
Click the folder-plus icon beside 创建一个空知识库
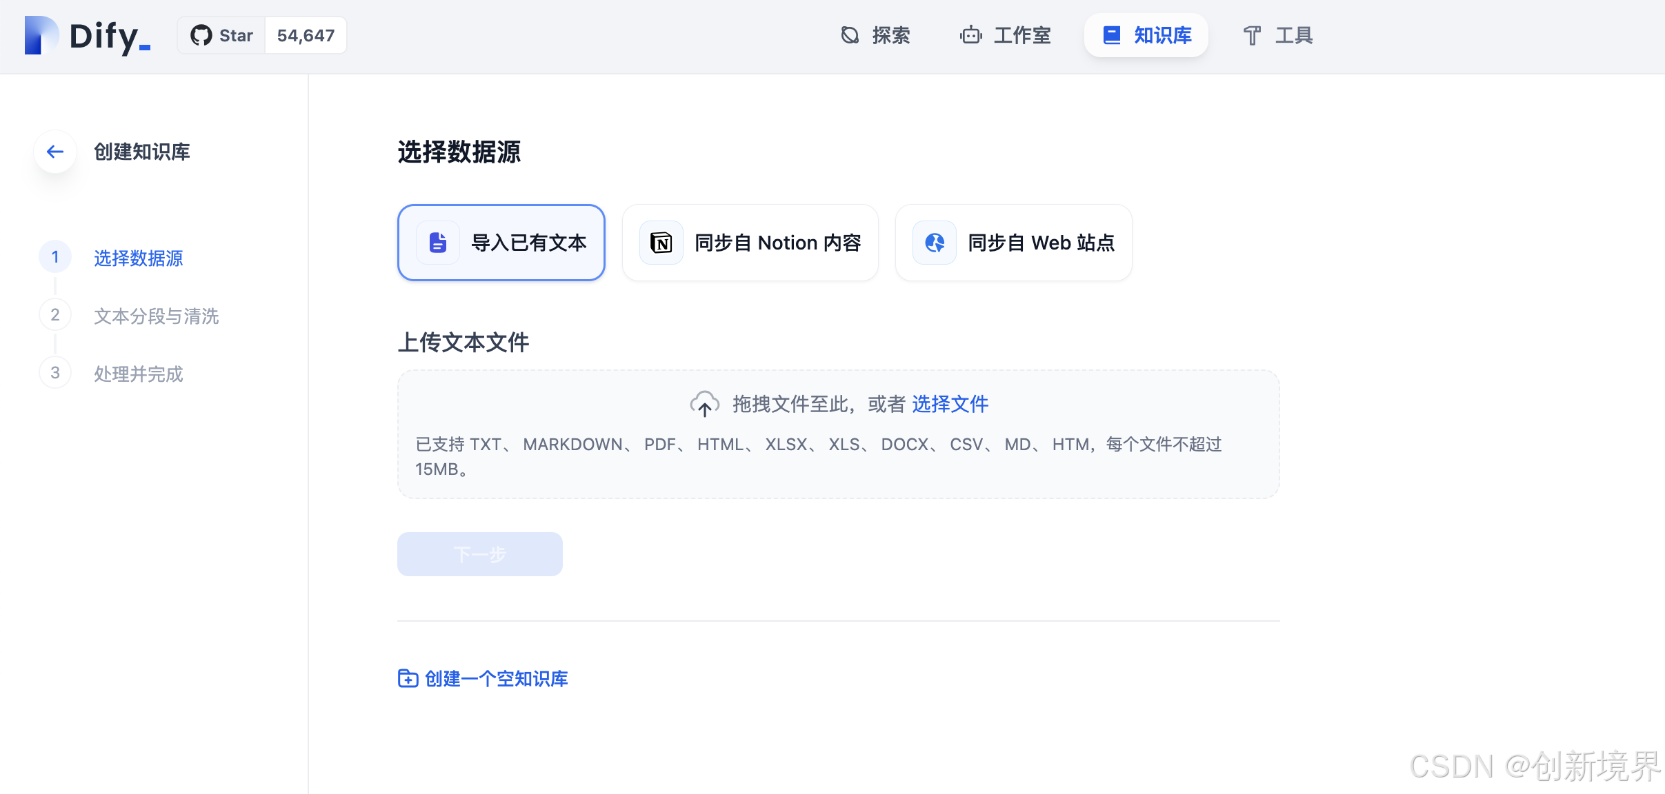tap(407, 678)
